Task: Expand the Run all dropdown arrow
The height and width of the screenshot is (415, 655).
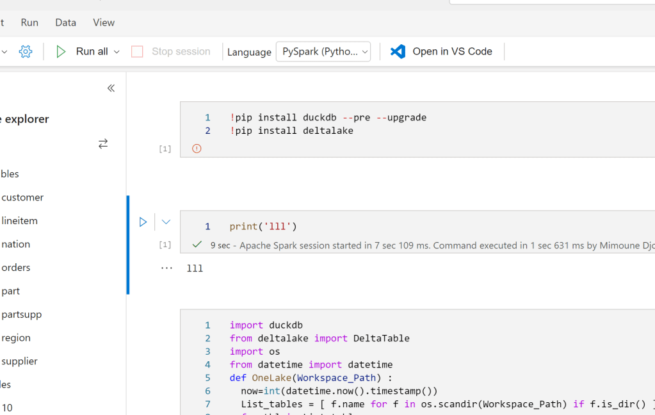Action: tap(117, 52)
